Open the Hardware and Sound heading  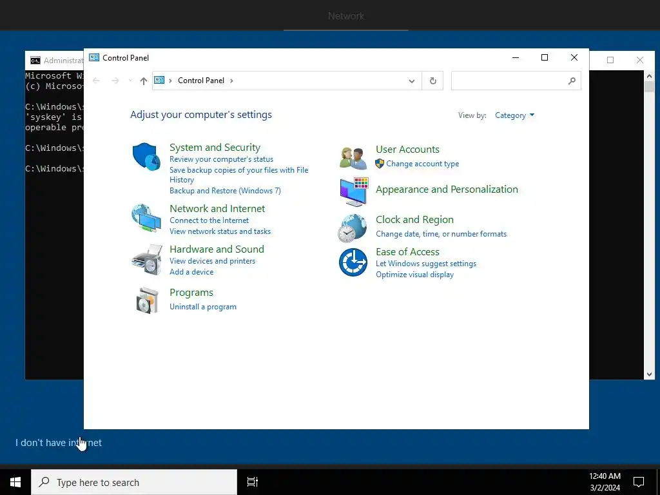point(217,249)
